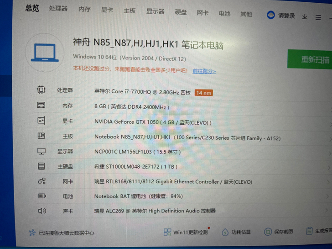
Task: Go to the 显示器 tab
Action: click(x=156, y=11)
